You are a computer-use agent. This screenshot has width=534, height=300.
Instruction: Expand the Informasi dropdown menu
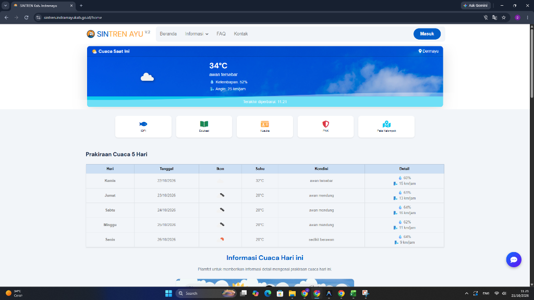click(197, 34)
